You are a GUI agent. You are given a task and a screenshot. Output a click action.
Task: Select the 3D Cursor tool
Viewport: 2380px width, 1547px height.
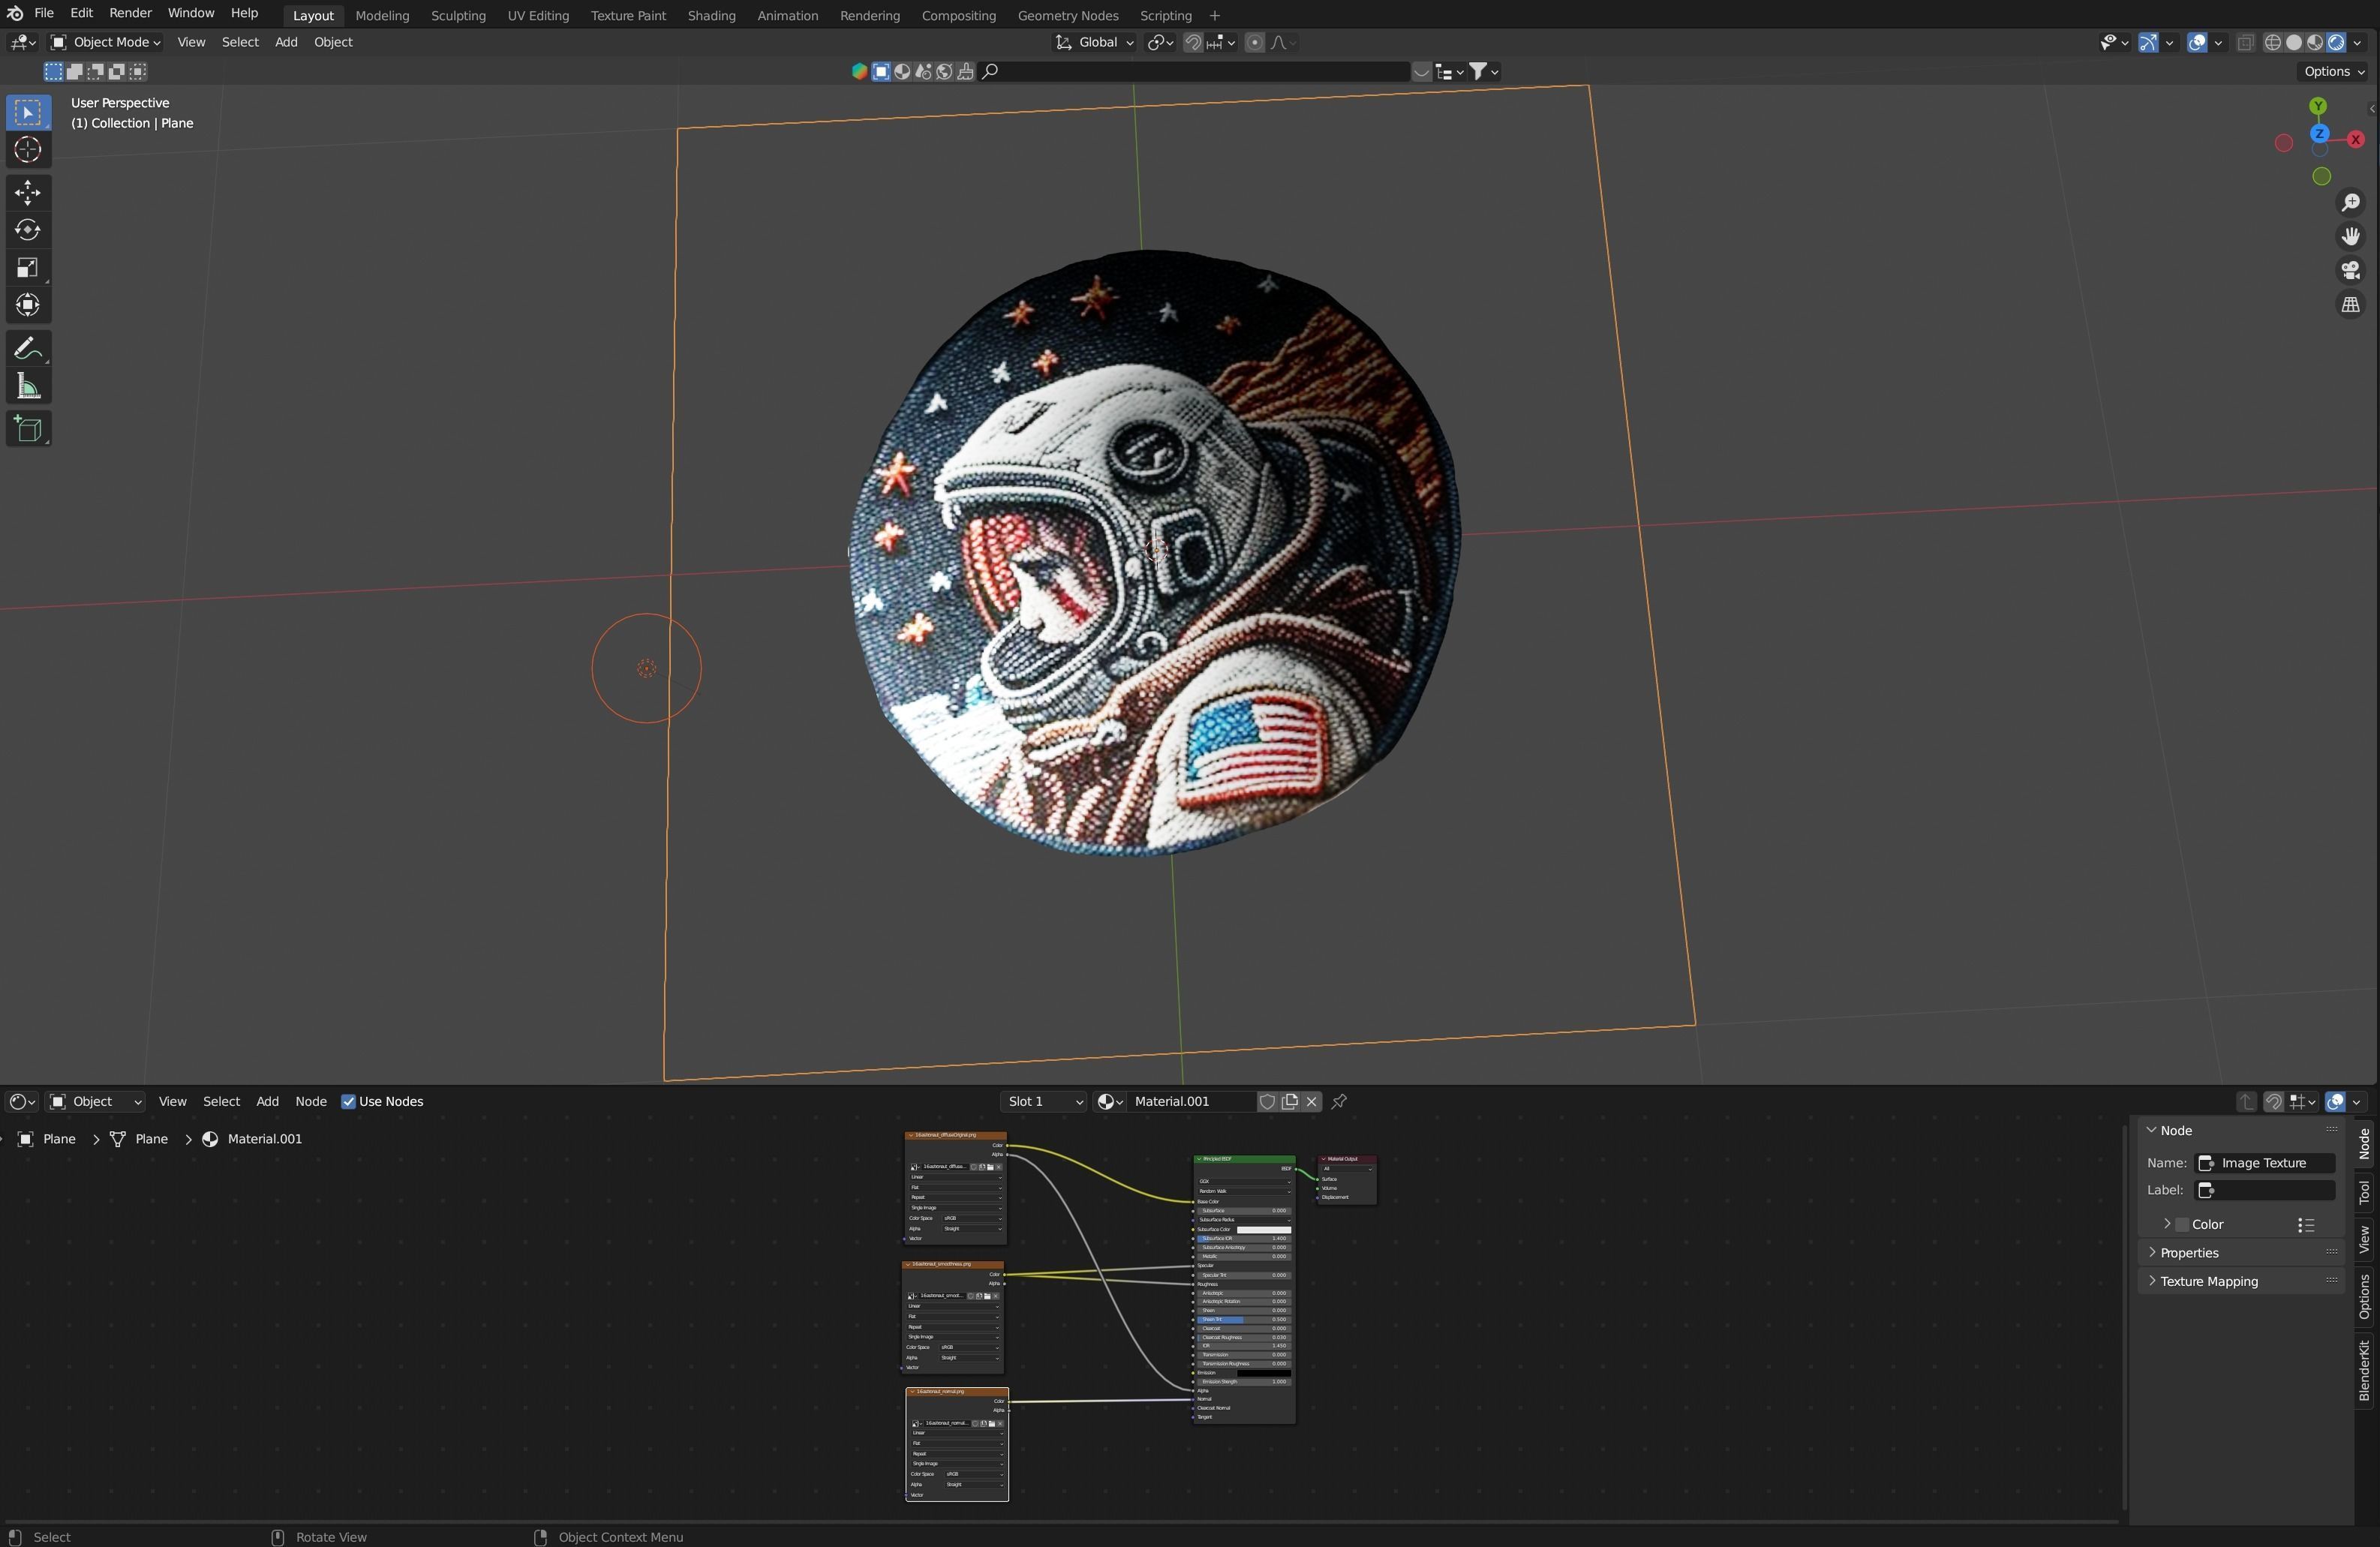tap(28, 150)
